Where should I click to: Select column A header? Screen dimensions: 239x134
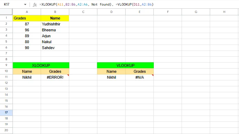(27, 12)
